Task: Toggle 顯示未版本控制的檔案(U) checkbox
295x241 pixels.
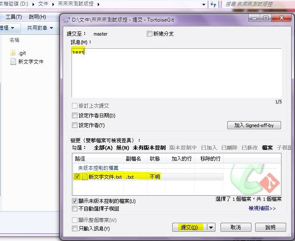Action: click(74, 201)
